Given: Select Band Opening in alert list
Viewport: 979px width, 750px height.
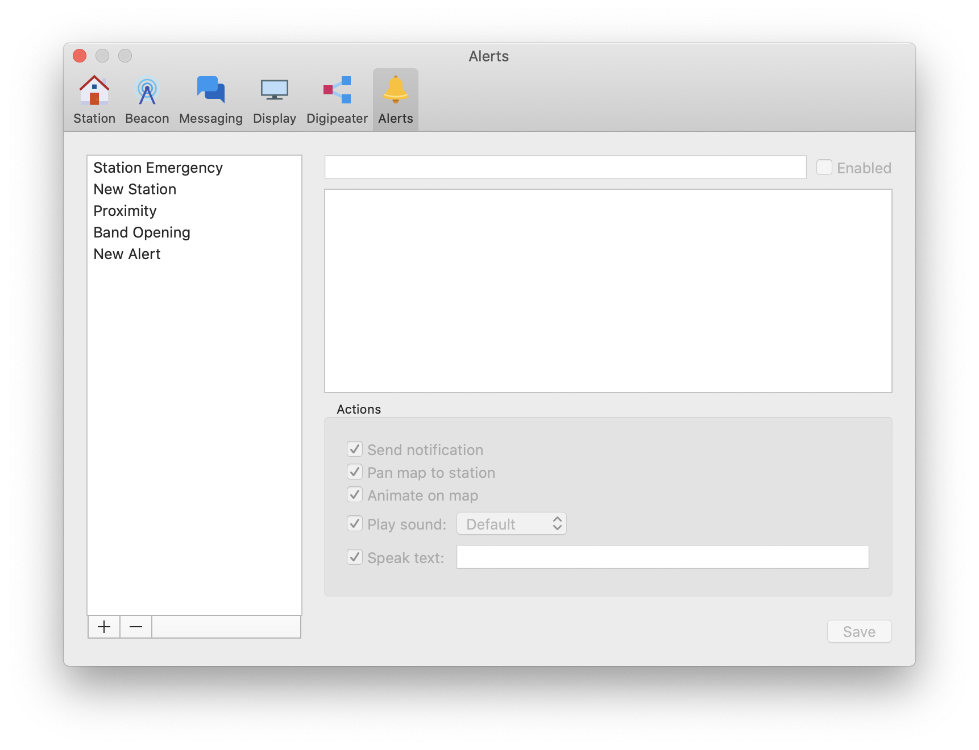Looking at the screenshot, I should tap(194, 232).
